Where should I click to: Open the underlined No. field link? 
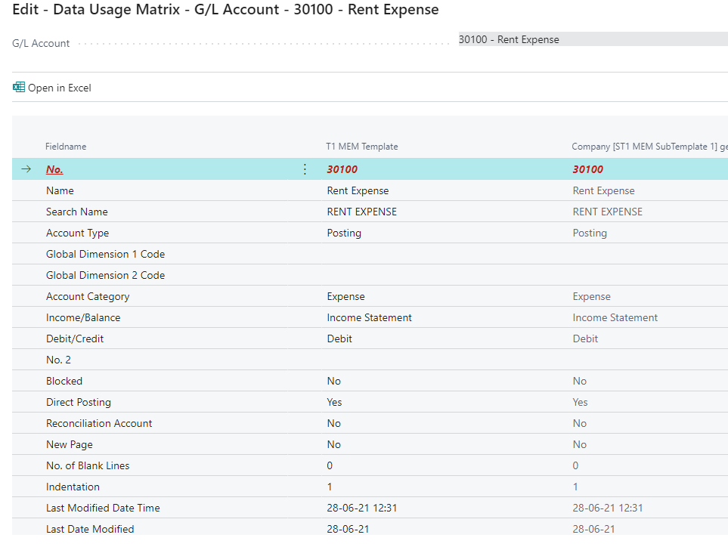(54, 169)
